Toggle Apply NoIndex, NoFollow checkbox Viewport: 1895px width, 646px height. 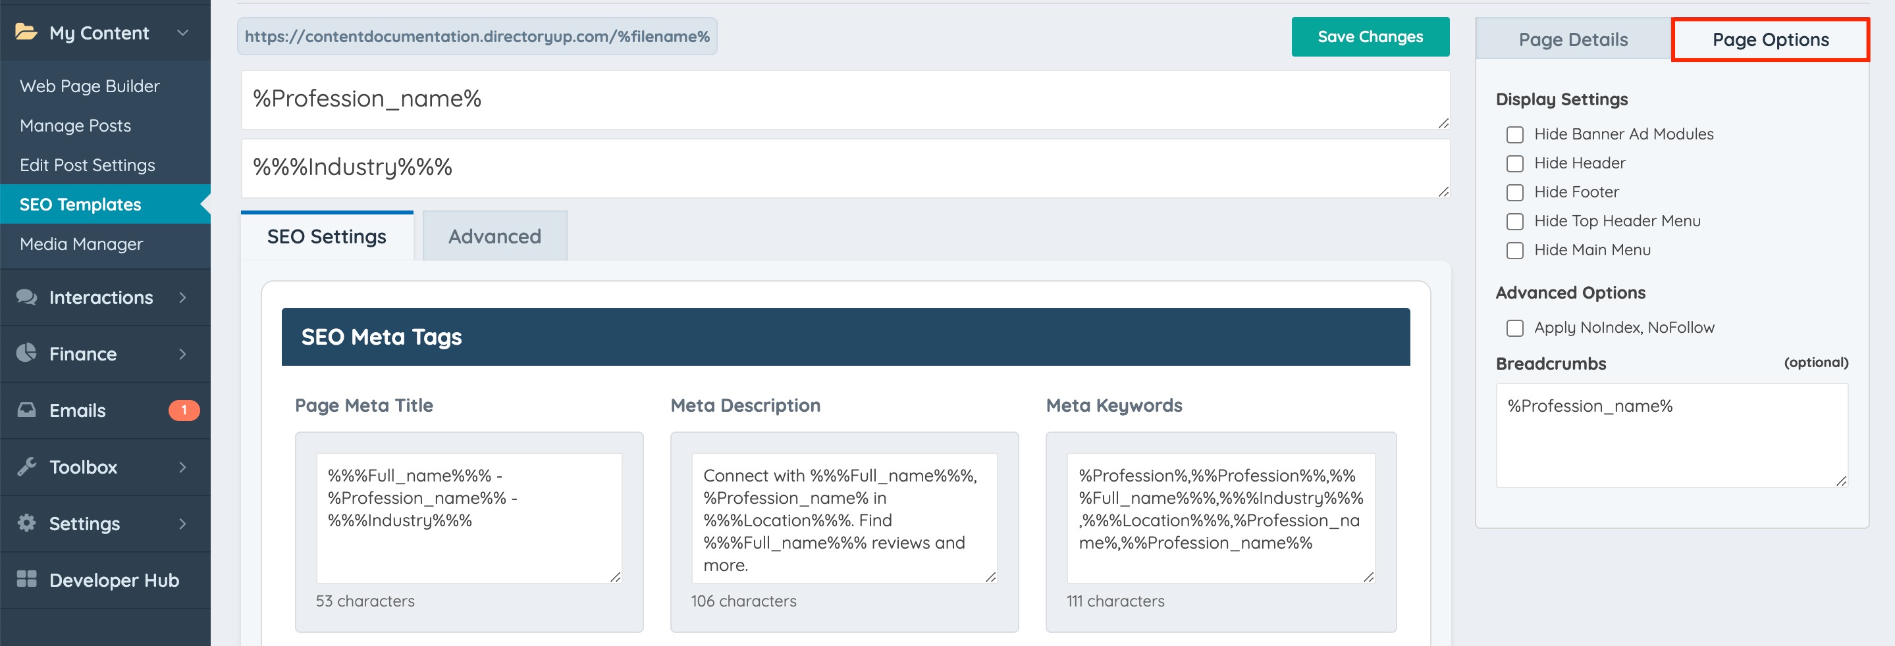1514,328
